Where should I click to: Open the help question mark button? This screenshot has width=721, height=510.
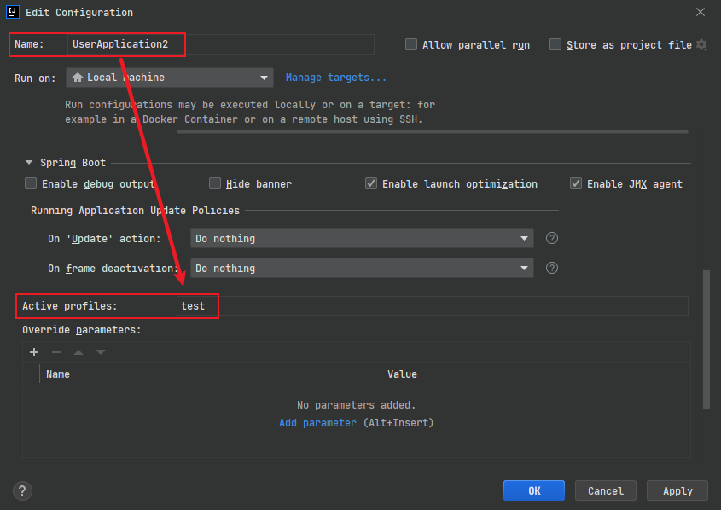pyautogui.click(x=23, y=490)
